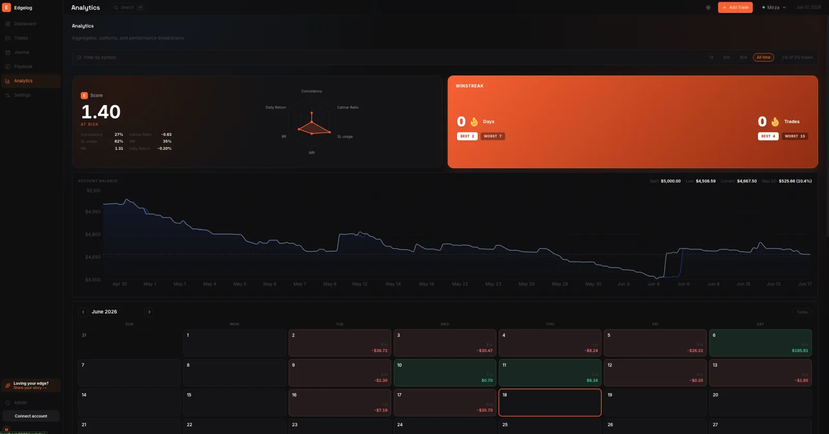Click the magnifier icon in top Search box
This screenshot has width=829, height=434.
pyautogui.click(x=116, y=8)
